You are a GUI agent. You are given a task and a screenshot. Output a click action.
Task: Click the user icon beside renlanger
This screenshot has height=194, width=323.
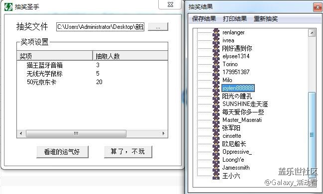point(216,32)
